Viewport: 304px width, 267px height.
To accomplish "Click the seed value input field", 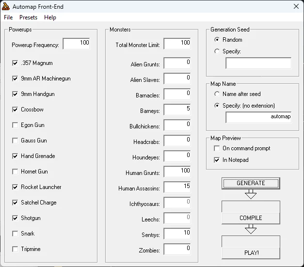I will pos(258,63).
